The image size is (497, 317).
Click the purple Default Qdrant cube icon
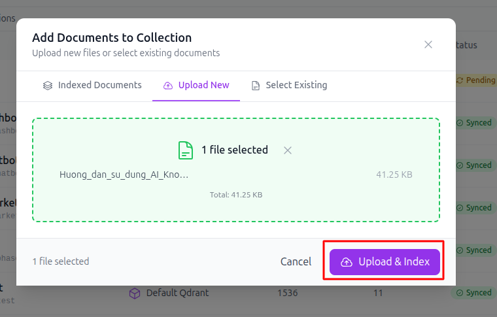coord(135,293)
